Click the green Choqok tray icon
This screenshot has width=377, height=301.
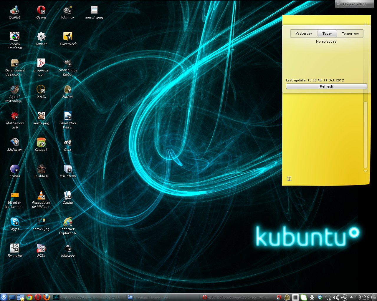click(x=303, y=297)
